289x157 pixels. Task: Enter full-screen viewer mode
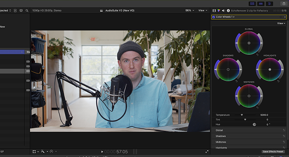(x=207, y=152)
